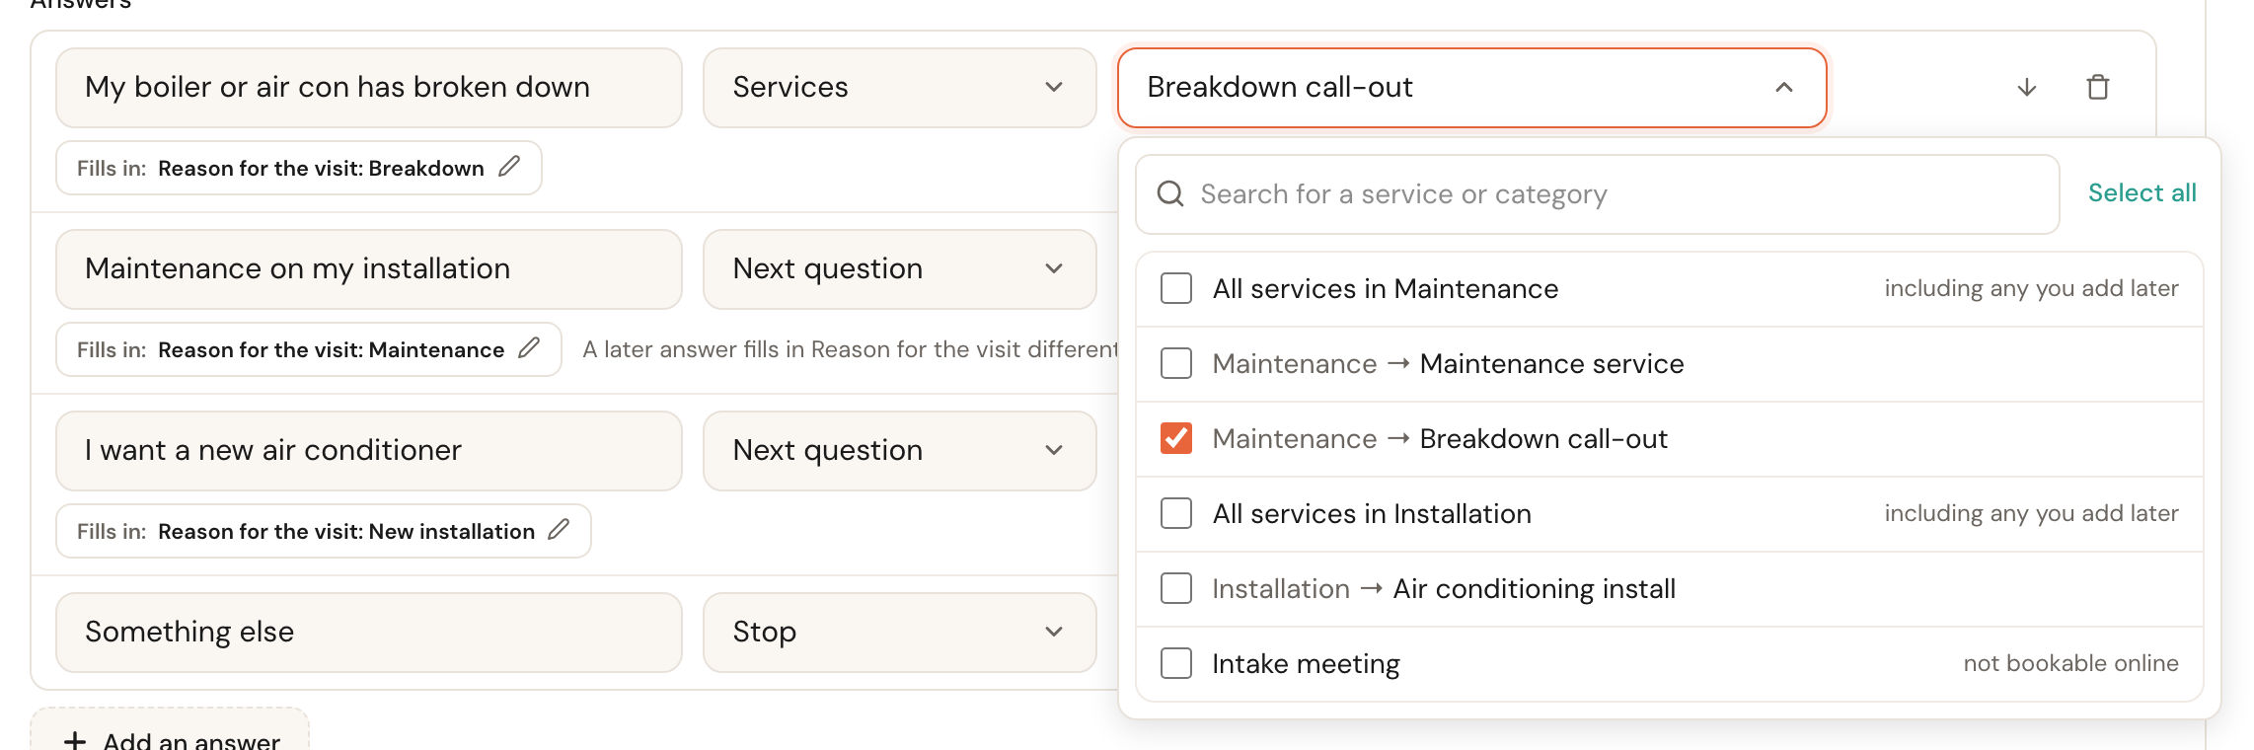Open Next question dropdown for Maintenance answer
This screenshot has height=750, width=2254.
click(x=900, y=269)
